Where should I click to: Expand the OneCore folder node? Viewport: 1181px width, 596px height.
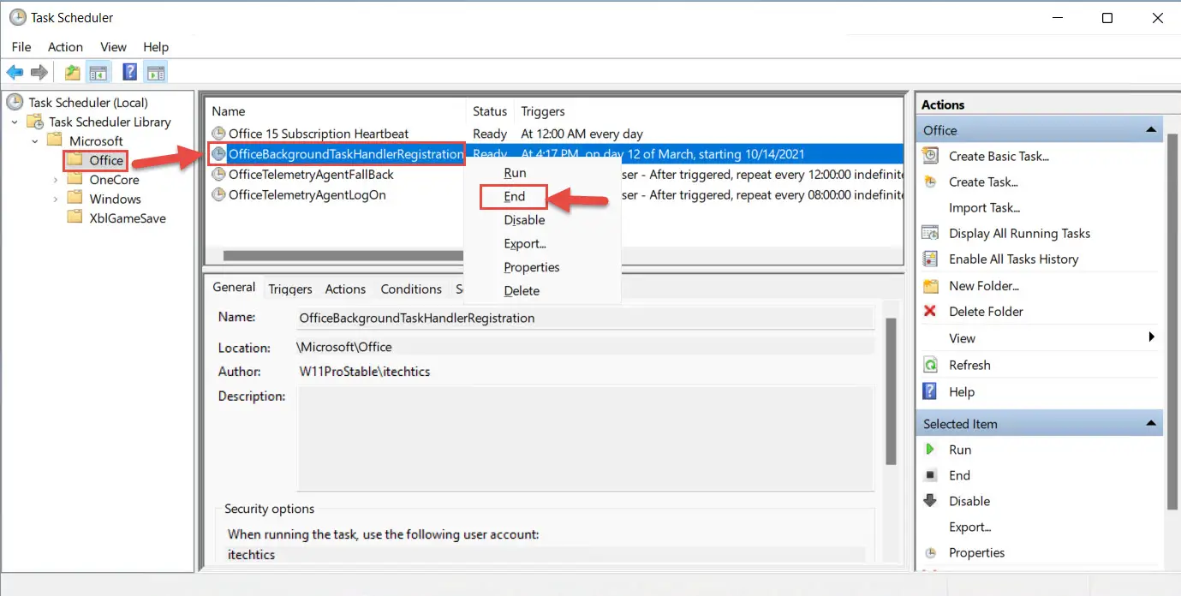pyautogui.click(x=56, y=180)
